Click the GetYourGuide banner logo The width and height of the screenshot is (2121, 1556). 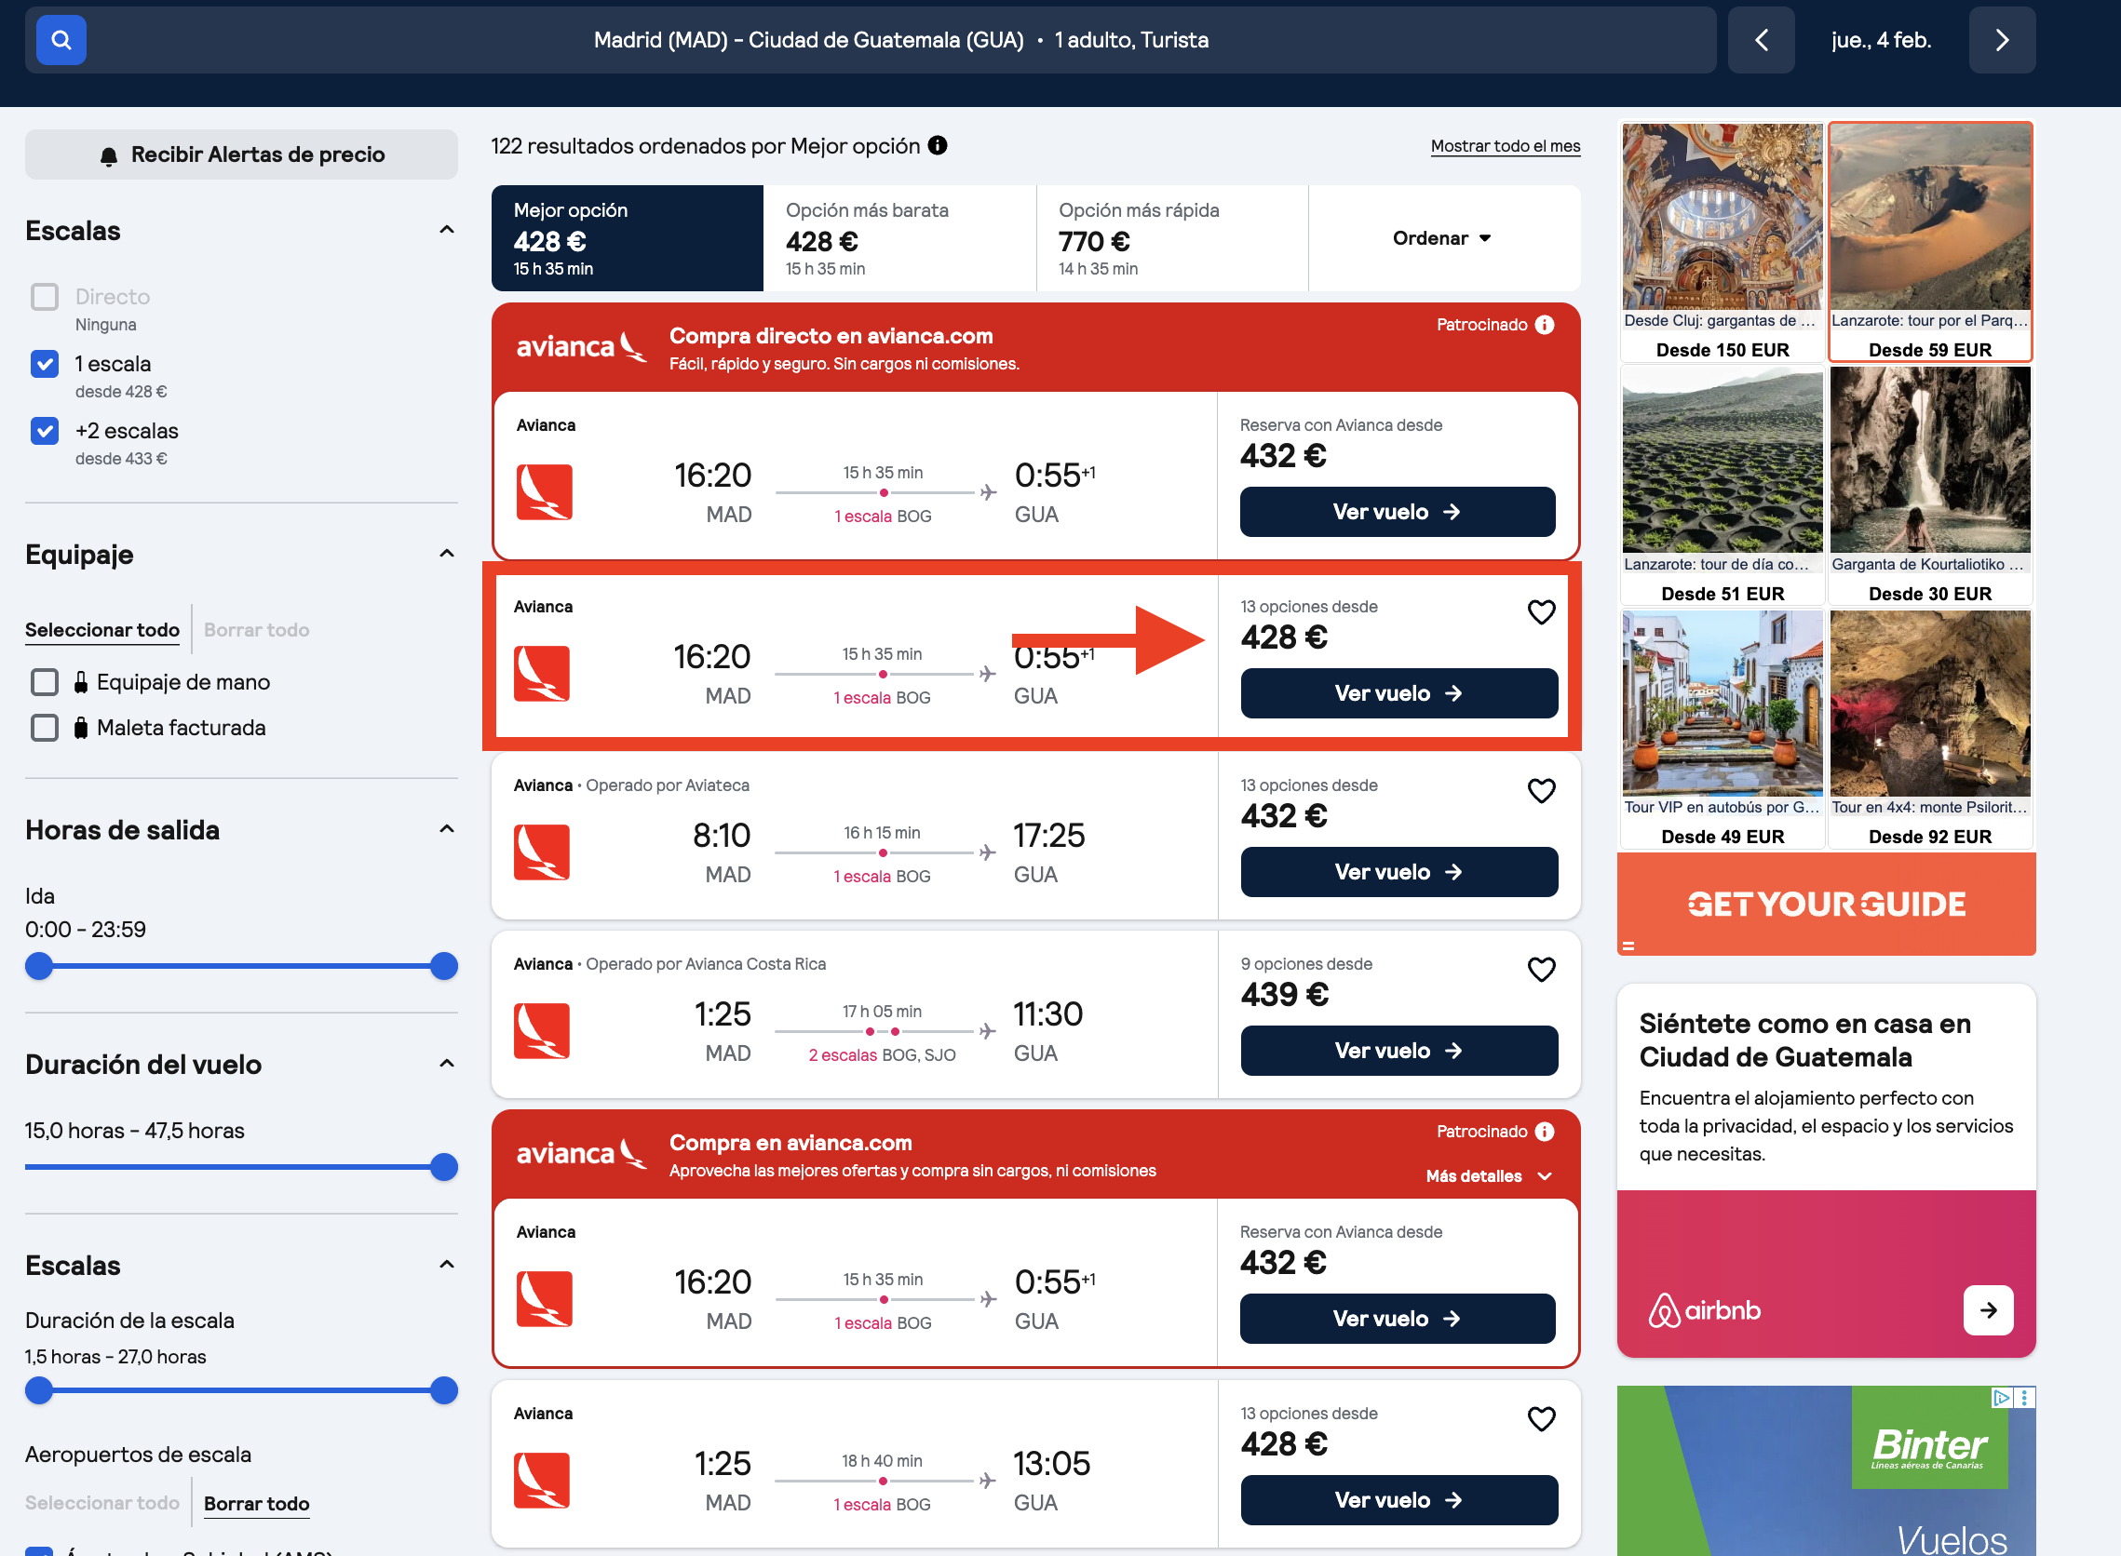[x=1826, y=905]
